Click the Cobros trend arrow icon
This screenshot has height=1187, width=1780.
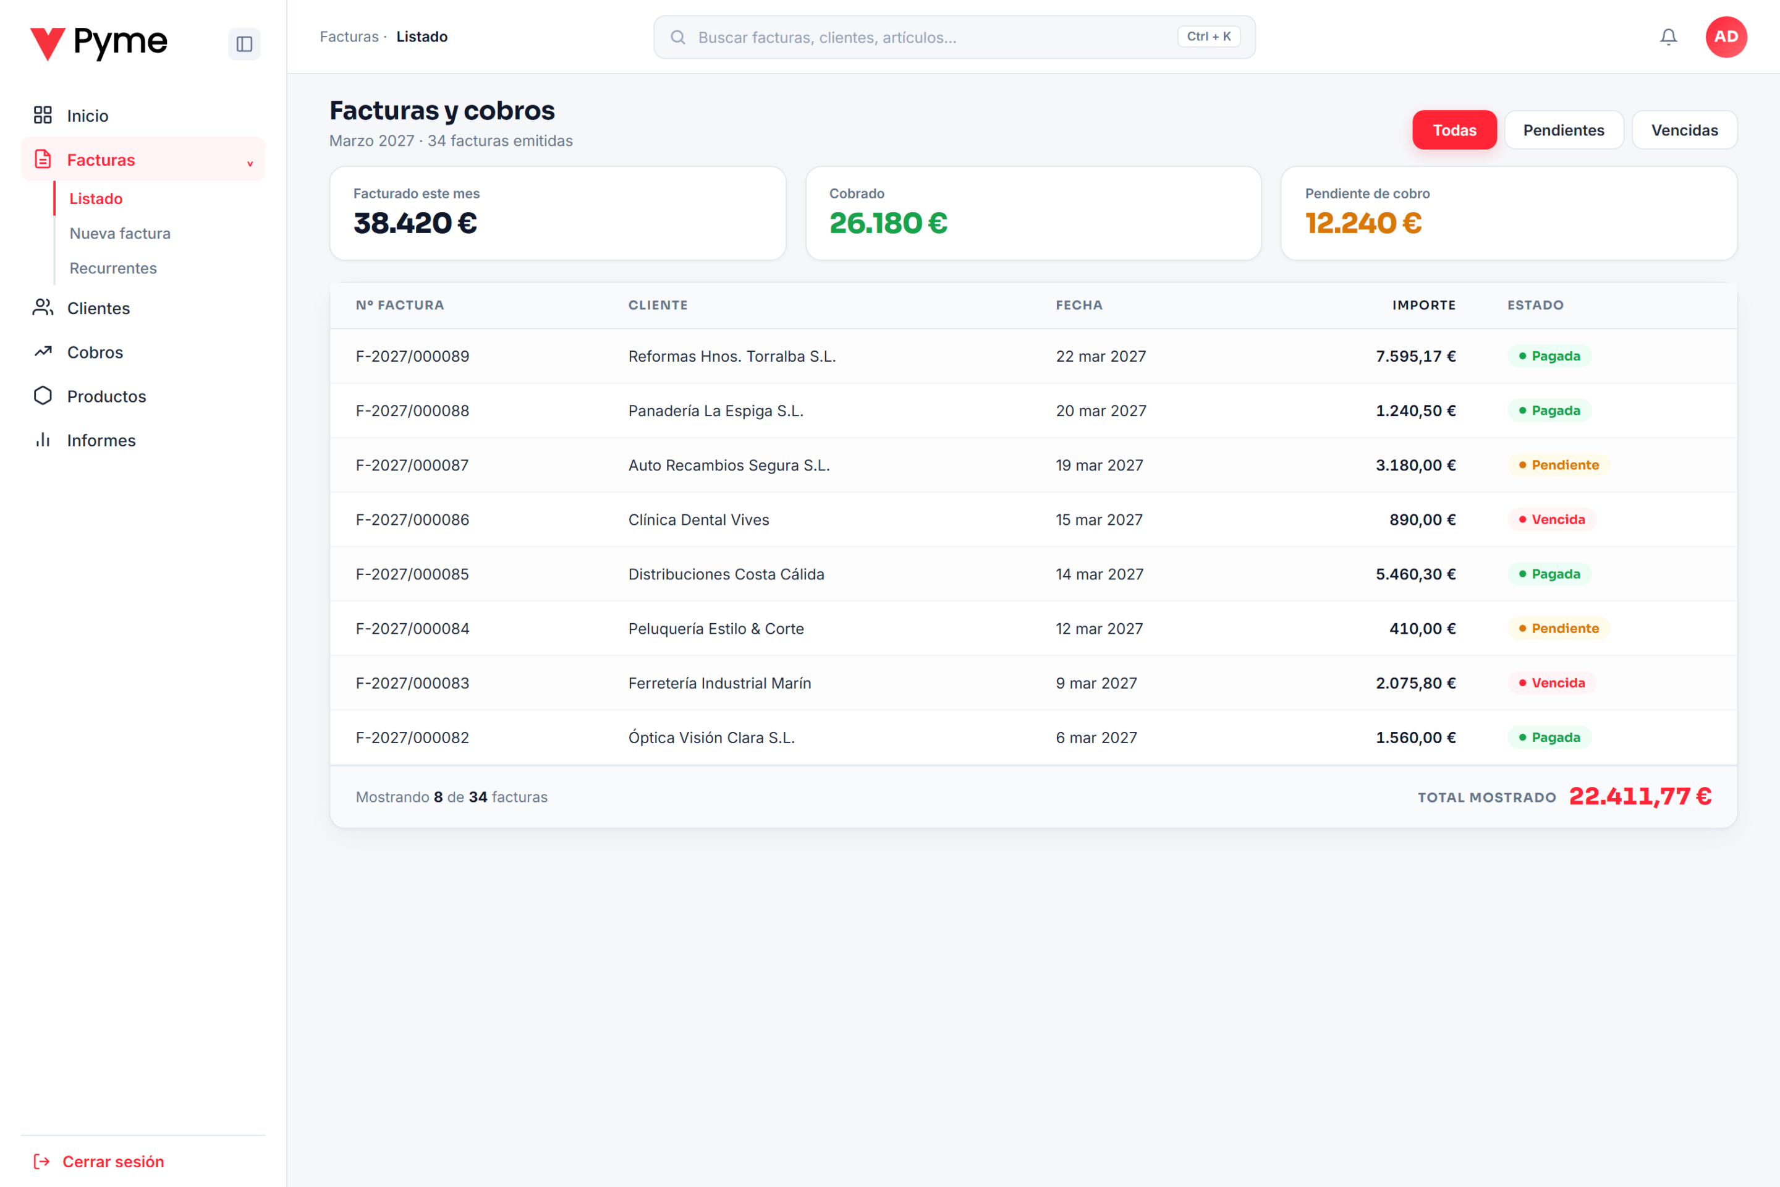43,351
